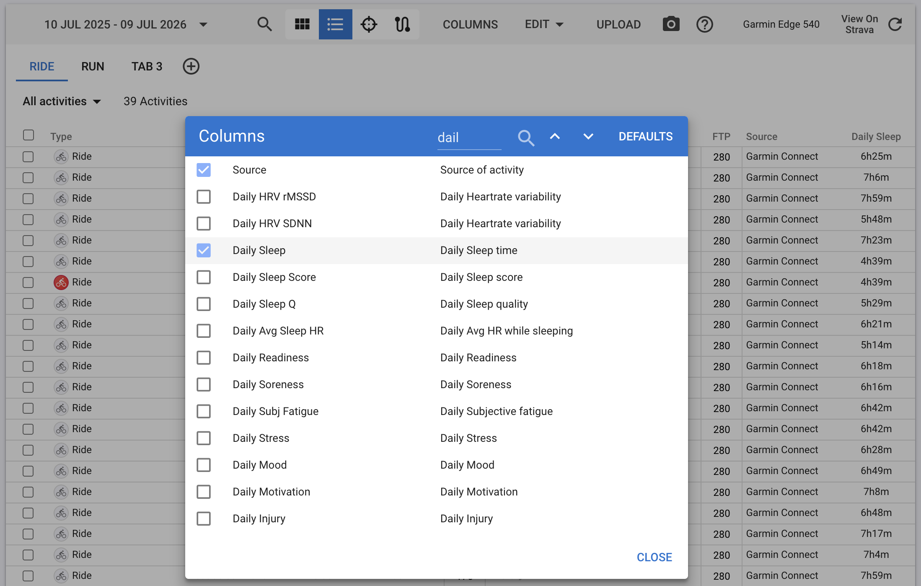Add a new tab with plus icon
921x586 pixels.
point(191,66)
